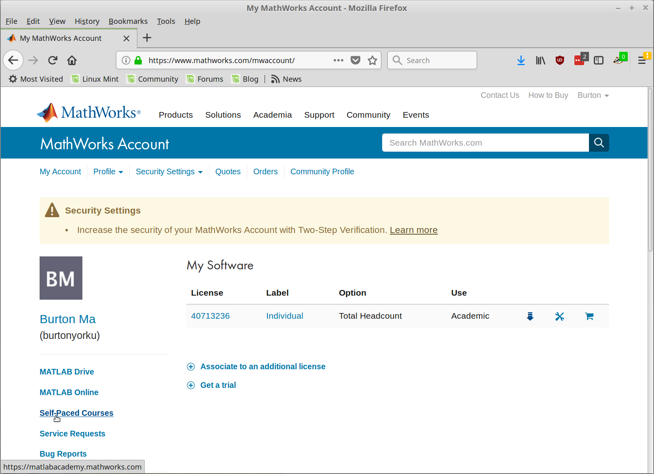The image size is (654, 474).
Task: Open the Edit menu
Action: [x=33, y=21]
